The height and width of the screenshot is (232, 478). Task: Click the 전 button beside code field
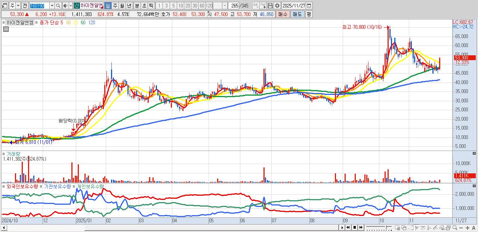[x=25, y=6]
